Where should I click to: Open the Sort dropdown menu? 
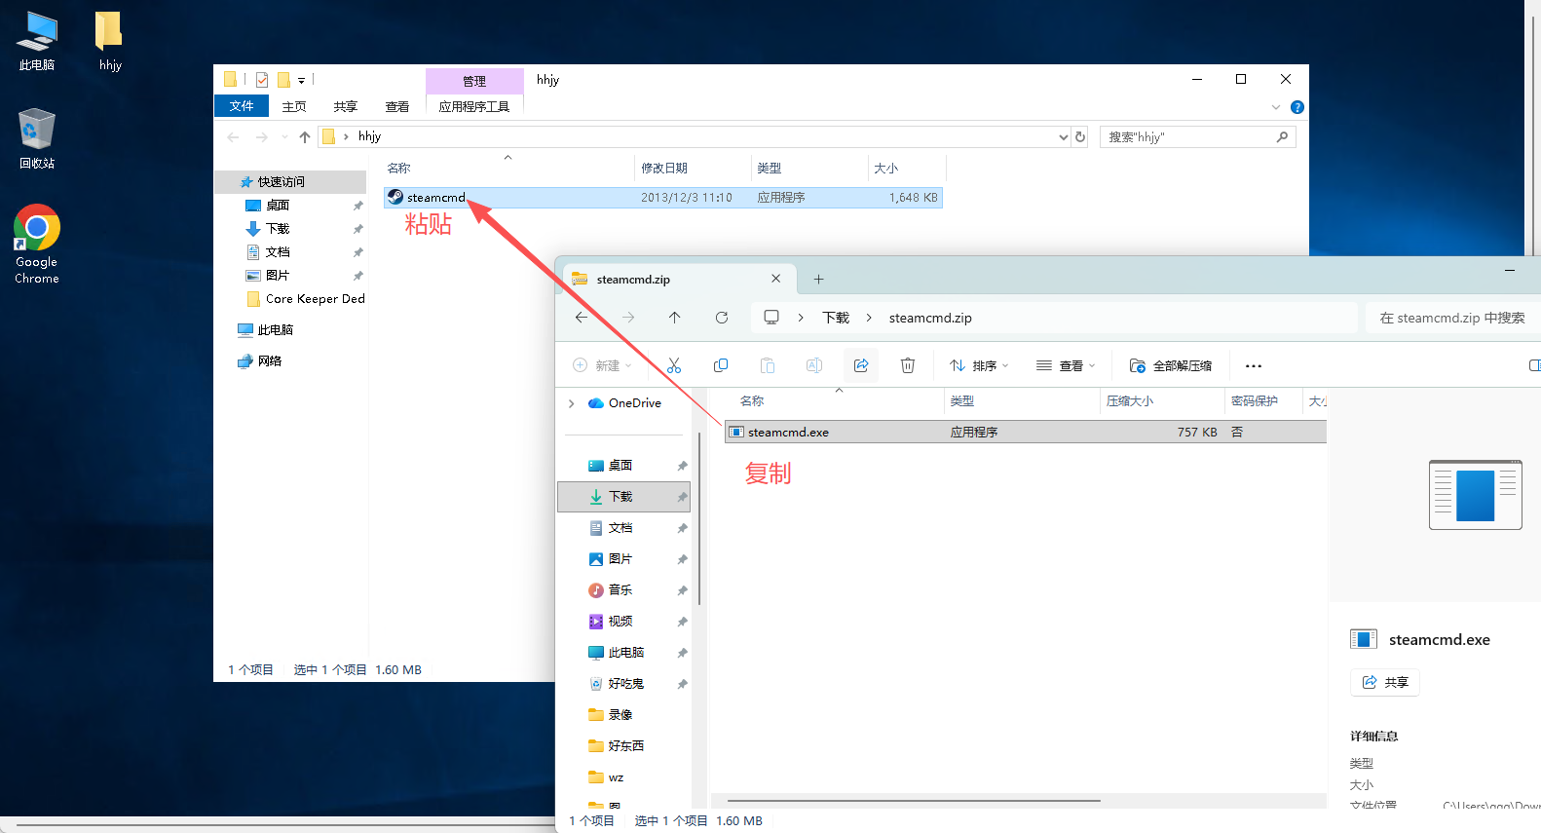[979, 366]
